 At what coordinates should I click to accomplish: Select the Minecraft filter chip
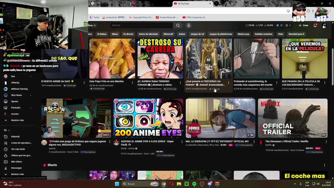pyautogui.click(x=168, y=34)
